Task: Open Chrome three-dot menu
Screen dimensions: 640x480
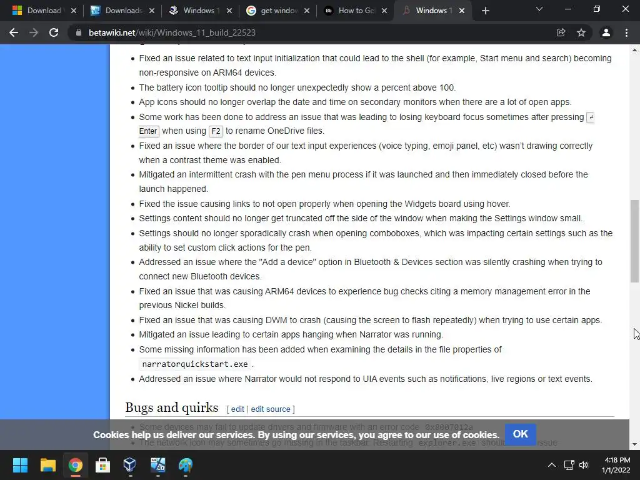Action: click(x=626, y=32)
